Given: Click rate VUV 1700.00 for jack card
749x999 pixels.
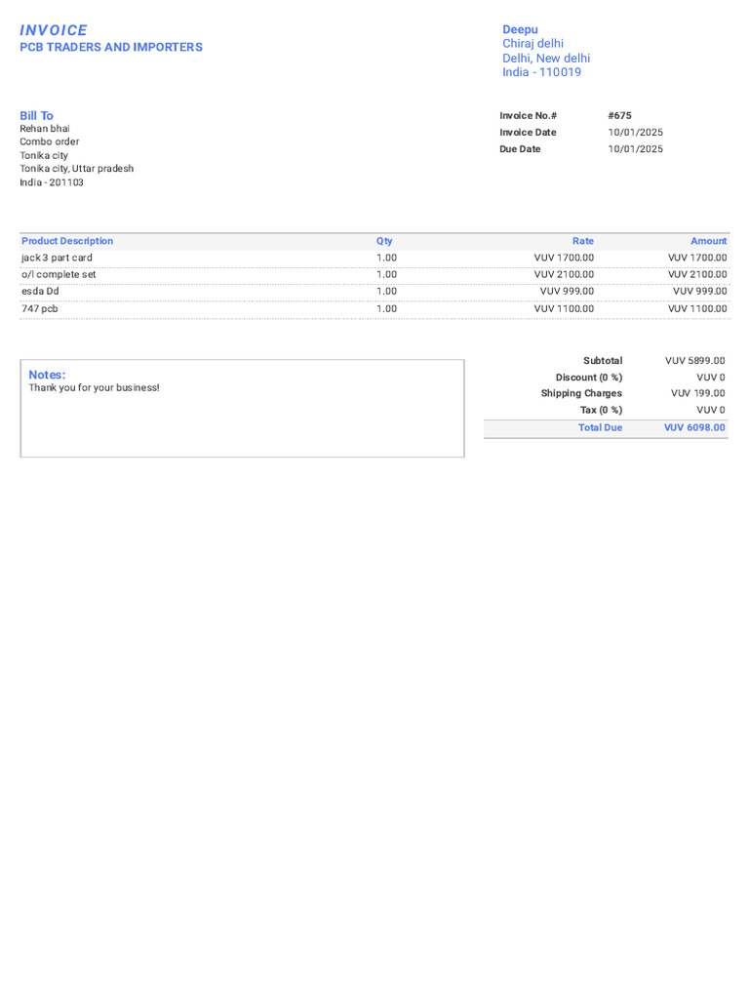Looking at the screenshot, I should (x=564, y=258).
